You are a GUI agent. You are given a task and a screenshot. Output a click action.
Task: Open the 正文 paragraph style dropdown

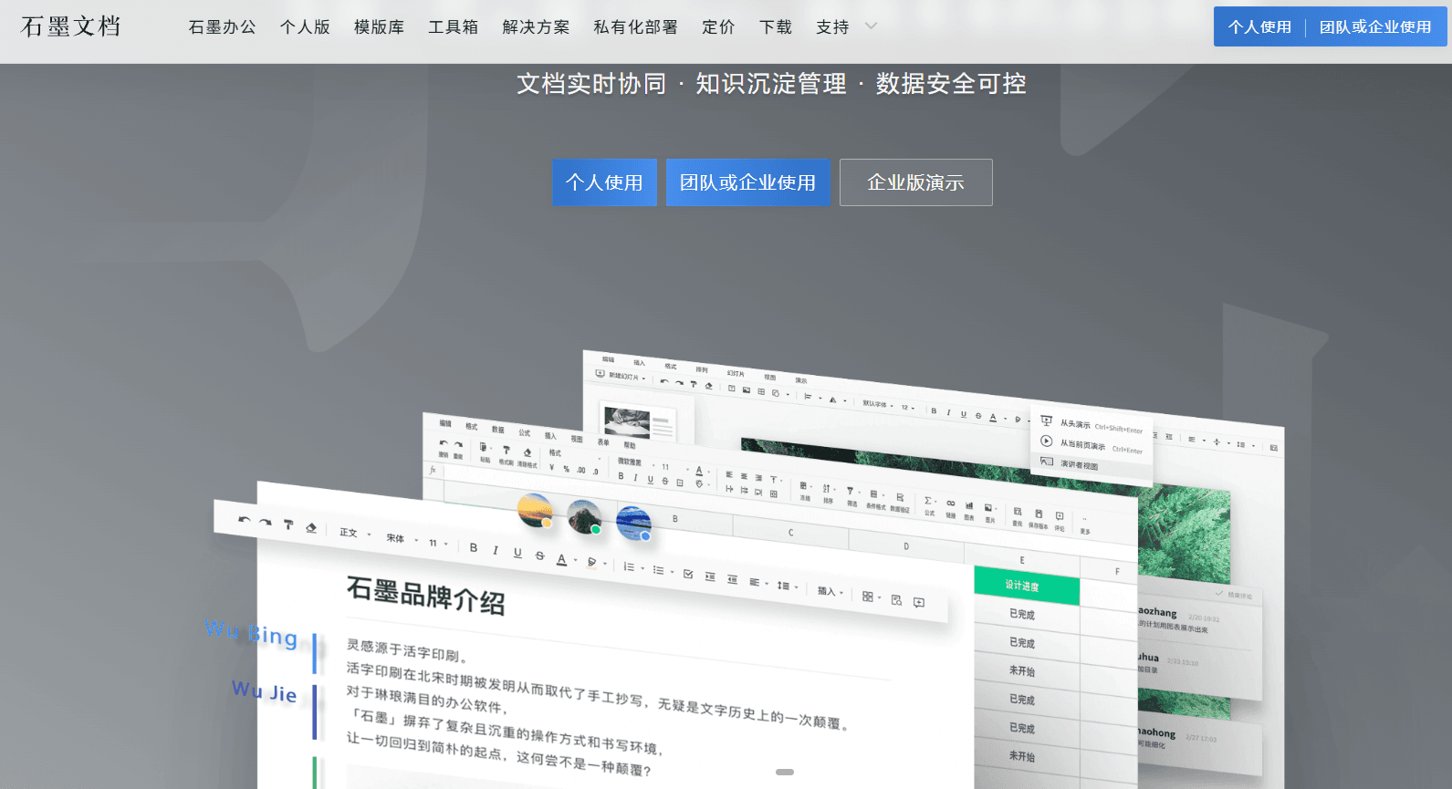coord(355,533)
